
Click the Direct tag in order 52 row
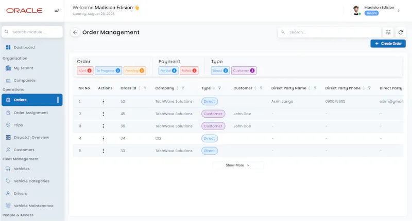click(x=210, y=101)
